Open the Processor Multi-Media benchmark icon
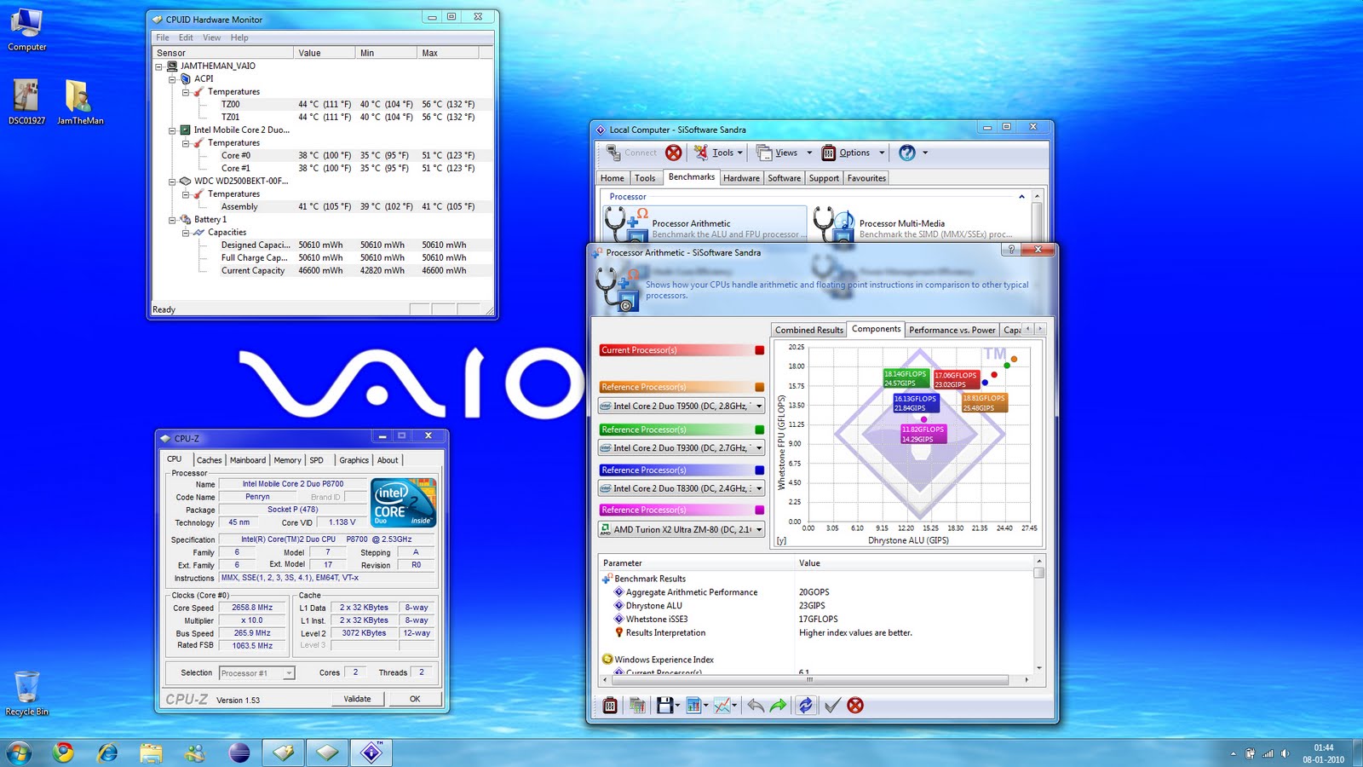 [x=833, y=225]
